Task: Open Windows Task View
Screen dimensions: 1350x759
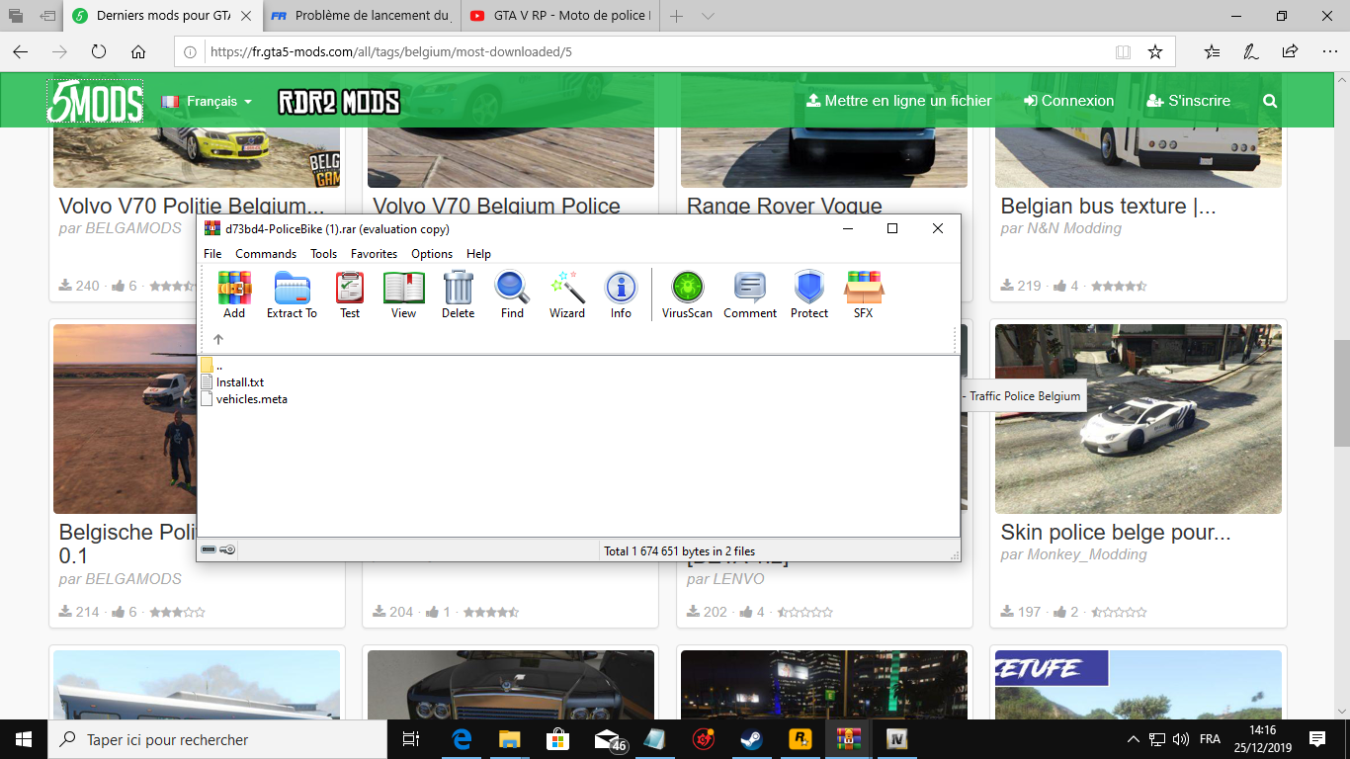Action: [x=411, y=739]
